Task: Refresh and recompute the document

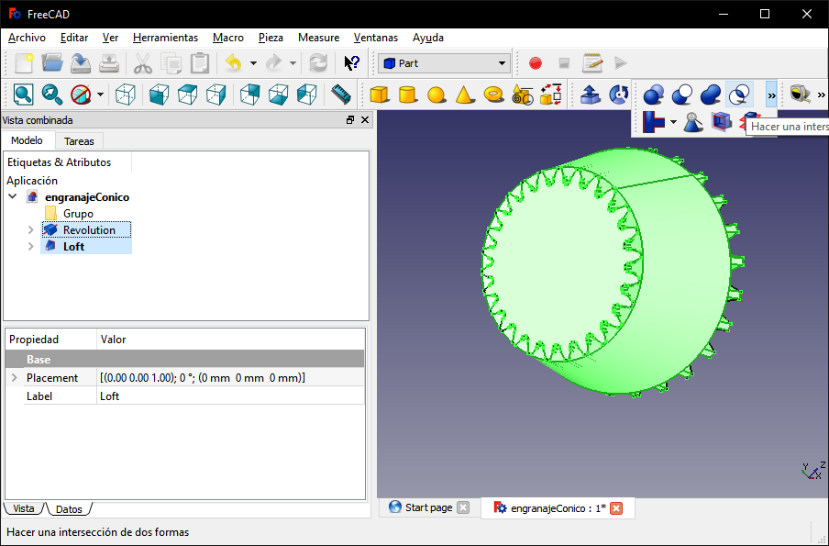Action: pos(318,63)
